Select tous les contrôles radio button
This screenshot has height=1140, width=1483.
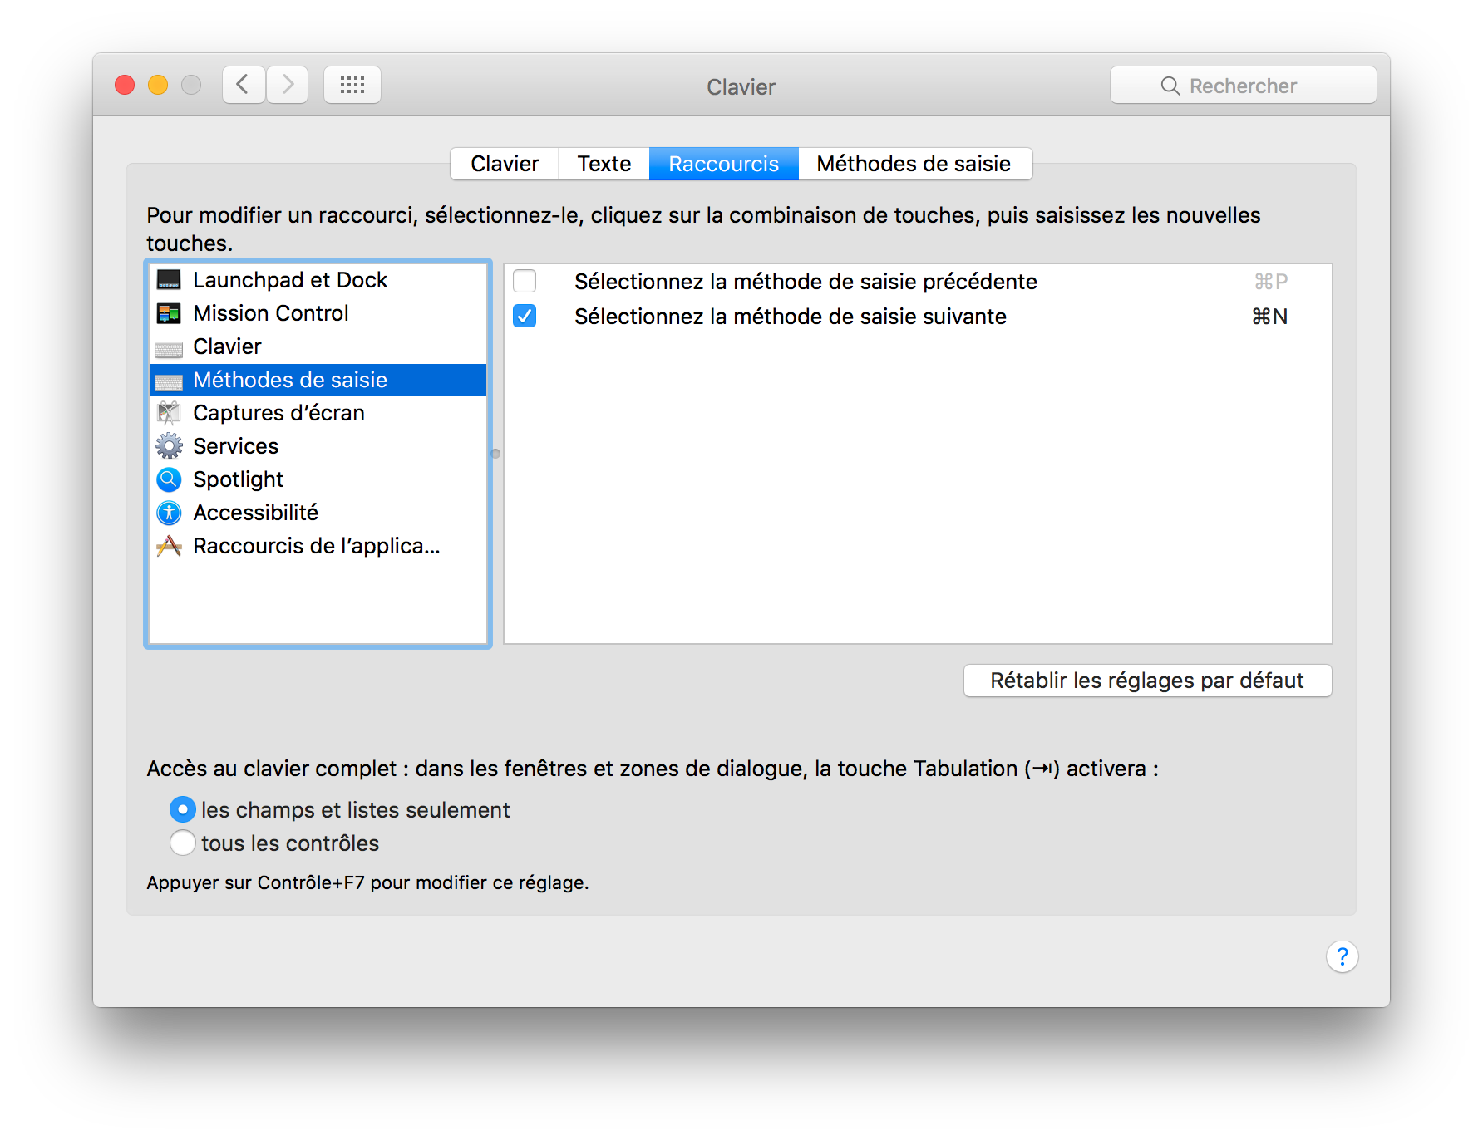183,843
